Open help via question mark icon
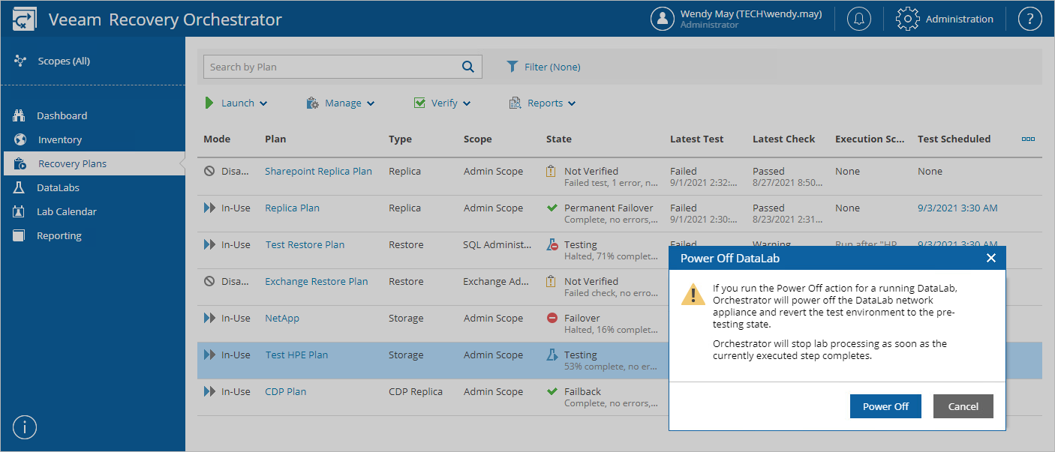This screenshot has width=1055, height=452. pos(1030,19)
